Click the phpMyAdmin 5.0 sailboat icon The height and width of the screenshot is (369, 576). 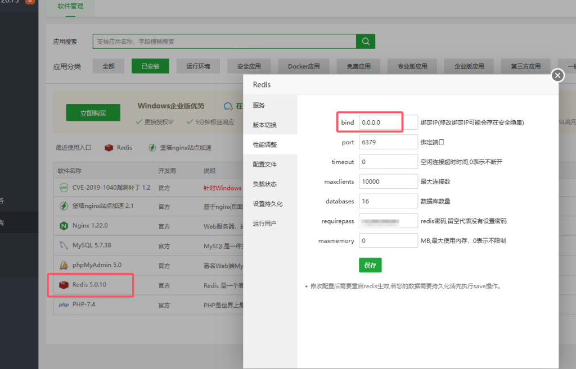[64, 265]
